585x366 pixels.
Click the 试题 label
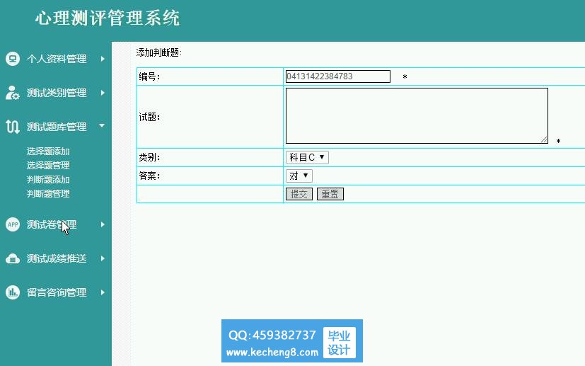(x=149, y=117)
